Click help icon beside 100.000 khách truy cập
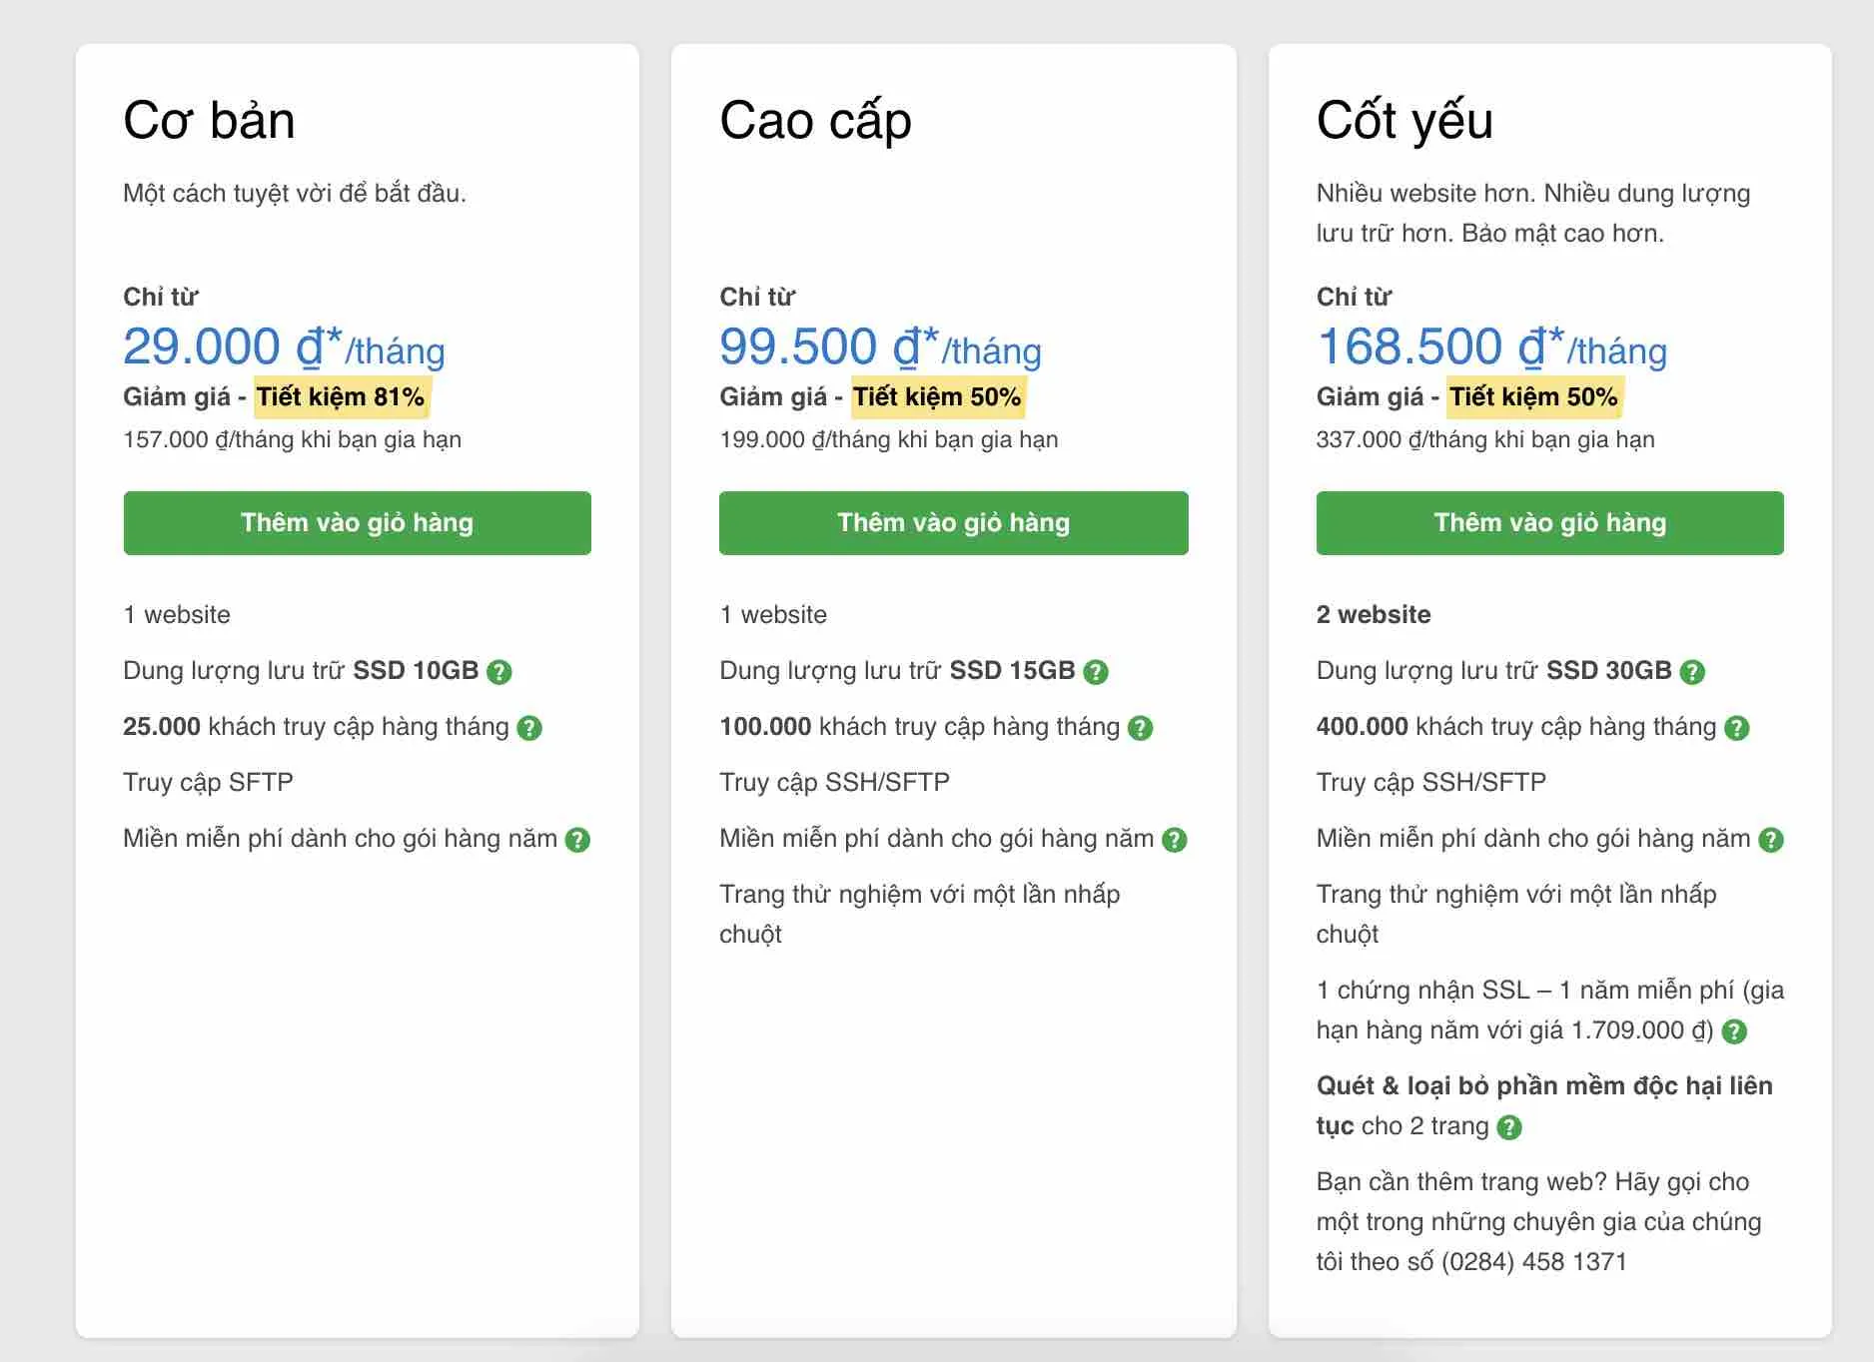The image size is (1874, 1362). [x=1140, y=728]
